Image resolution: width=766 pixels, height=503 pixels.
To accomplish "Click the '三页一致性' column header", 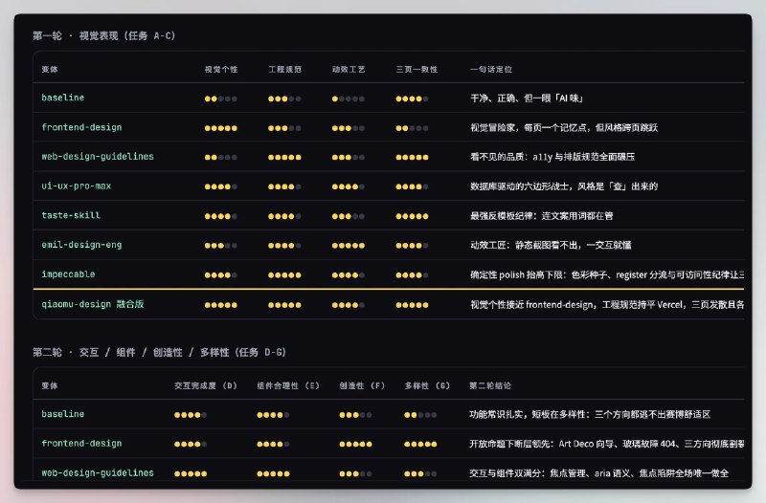I will pos(417,69).
